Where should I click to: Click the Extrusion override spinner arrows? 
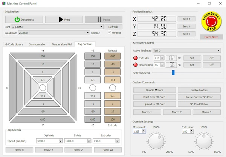[192, 131]
